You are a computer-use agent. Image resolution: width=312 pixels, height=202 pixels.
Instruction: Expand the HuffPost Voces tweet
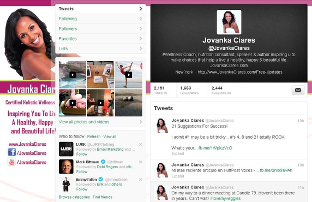click(178, 176)
